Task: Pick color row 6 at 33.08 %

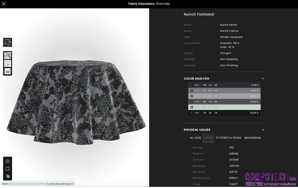Action: pyautogui.click(x=224, y=113)
